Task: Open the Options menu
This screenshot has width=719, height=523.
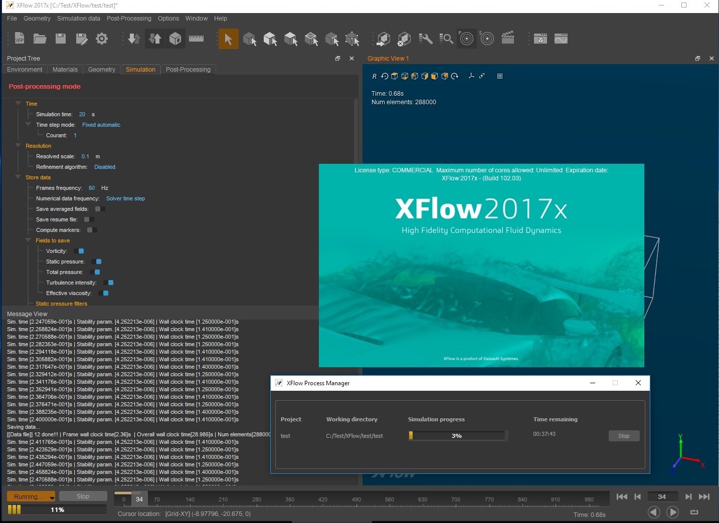Action: tap(168, 19)
